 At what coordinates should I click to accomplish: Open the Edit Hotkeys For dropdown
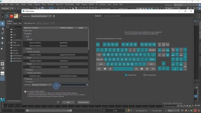(45, 23)
